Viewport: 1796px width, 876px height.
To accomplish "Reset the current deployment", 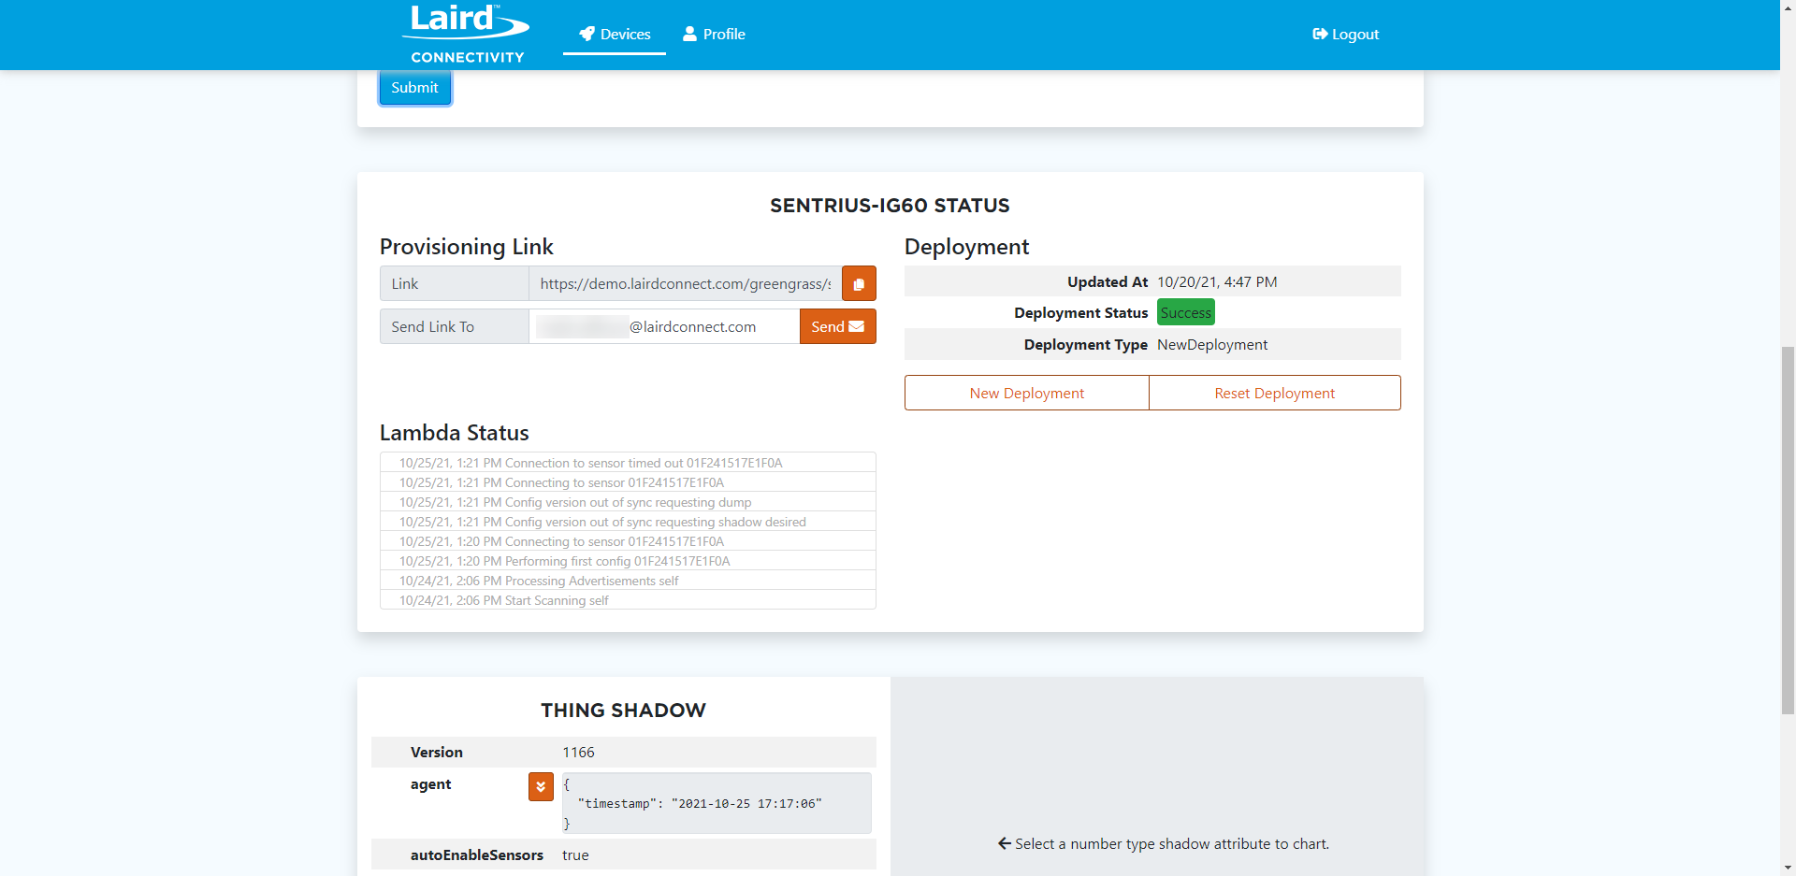I will click(x=1274, y=392).
